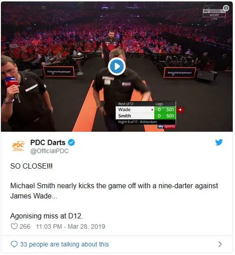Play the embedded darts video
Screen dimensions: 235x255
pos(117,67)
